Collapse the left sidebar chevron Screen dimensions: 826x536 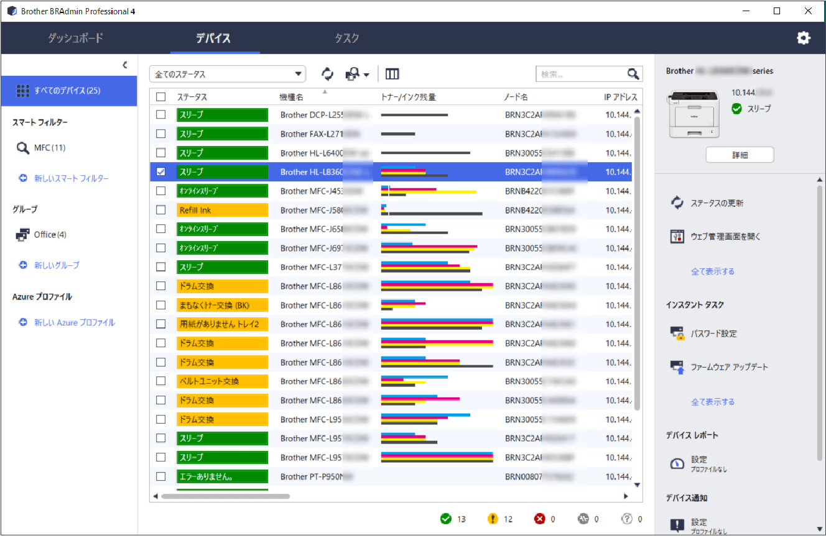(x=124, y=65)
